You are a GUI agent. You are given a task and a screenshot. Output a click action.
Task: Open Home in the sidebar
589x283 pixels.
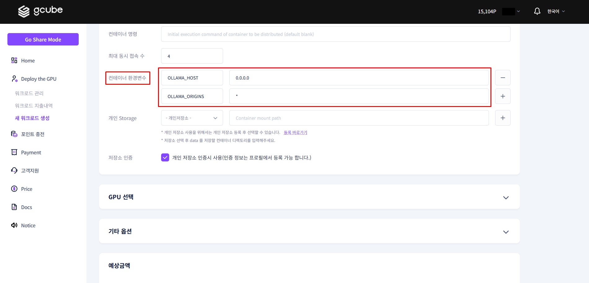28,61
